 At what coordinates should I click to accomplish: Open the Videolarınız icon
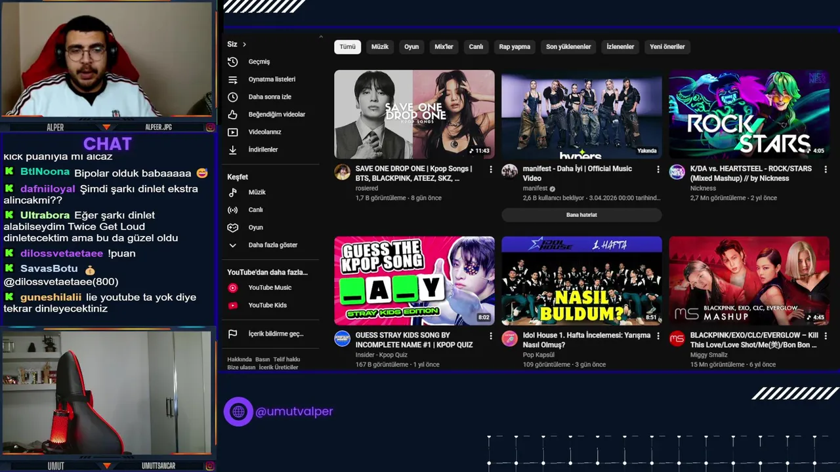pyautogui.click(x=232, y=132)
